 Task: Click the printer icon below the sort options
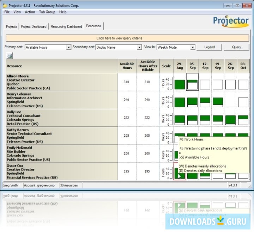pos(10,55)
